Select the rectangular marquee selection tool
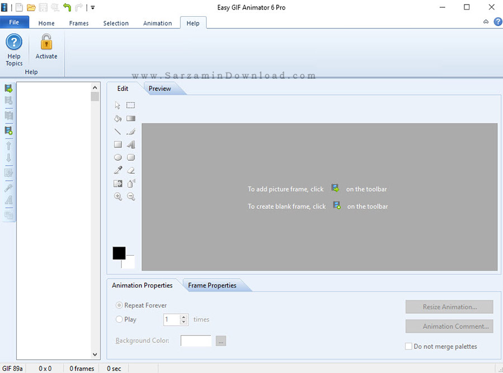Screen dimensions: 503x373 (x=131, y=105)
